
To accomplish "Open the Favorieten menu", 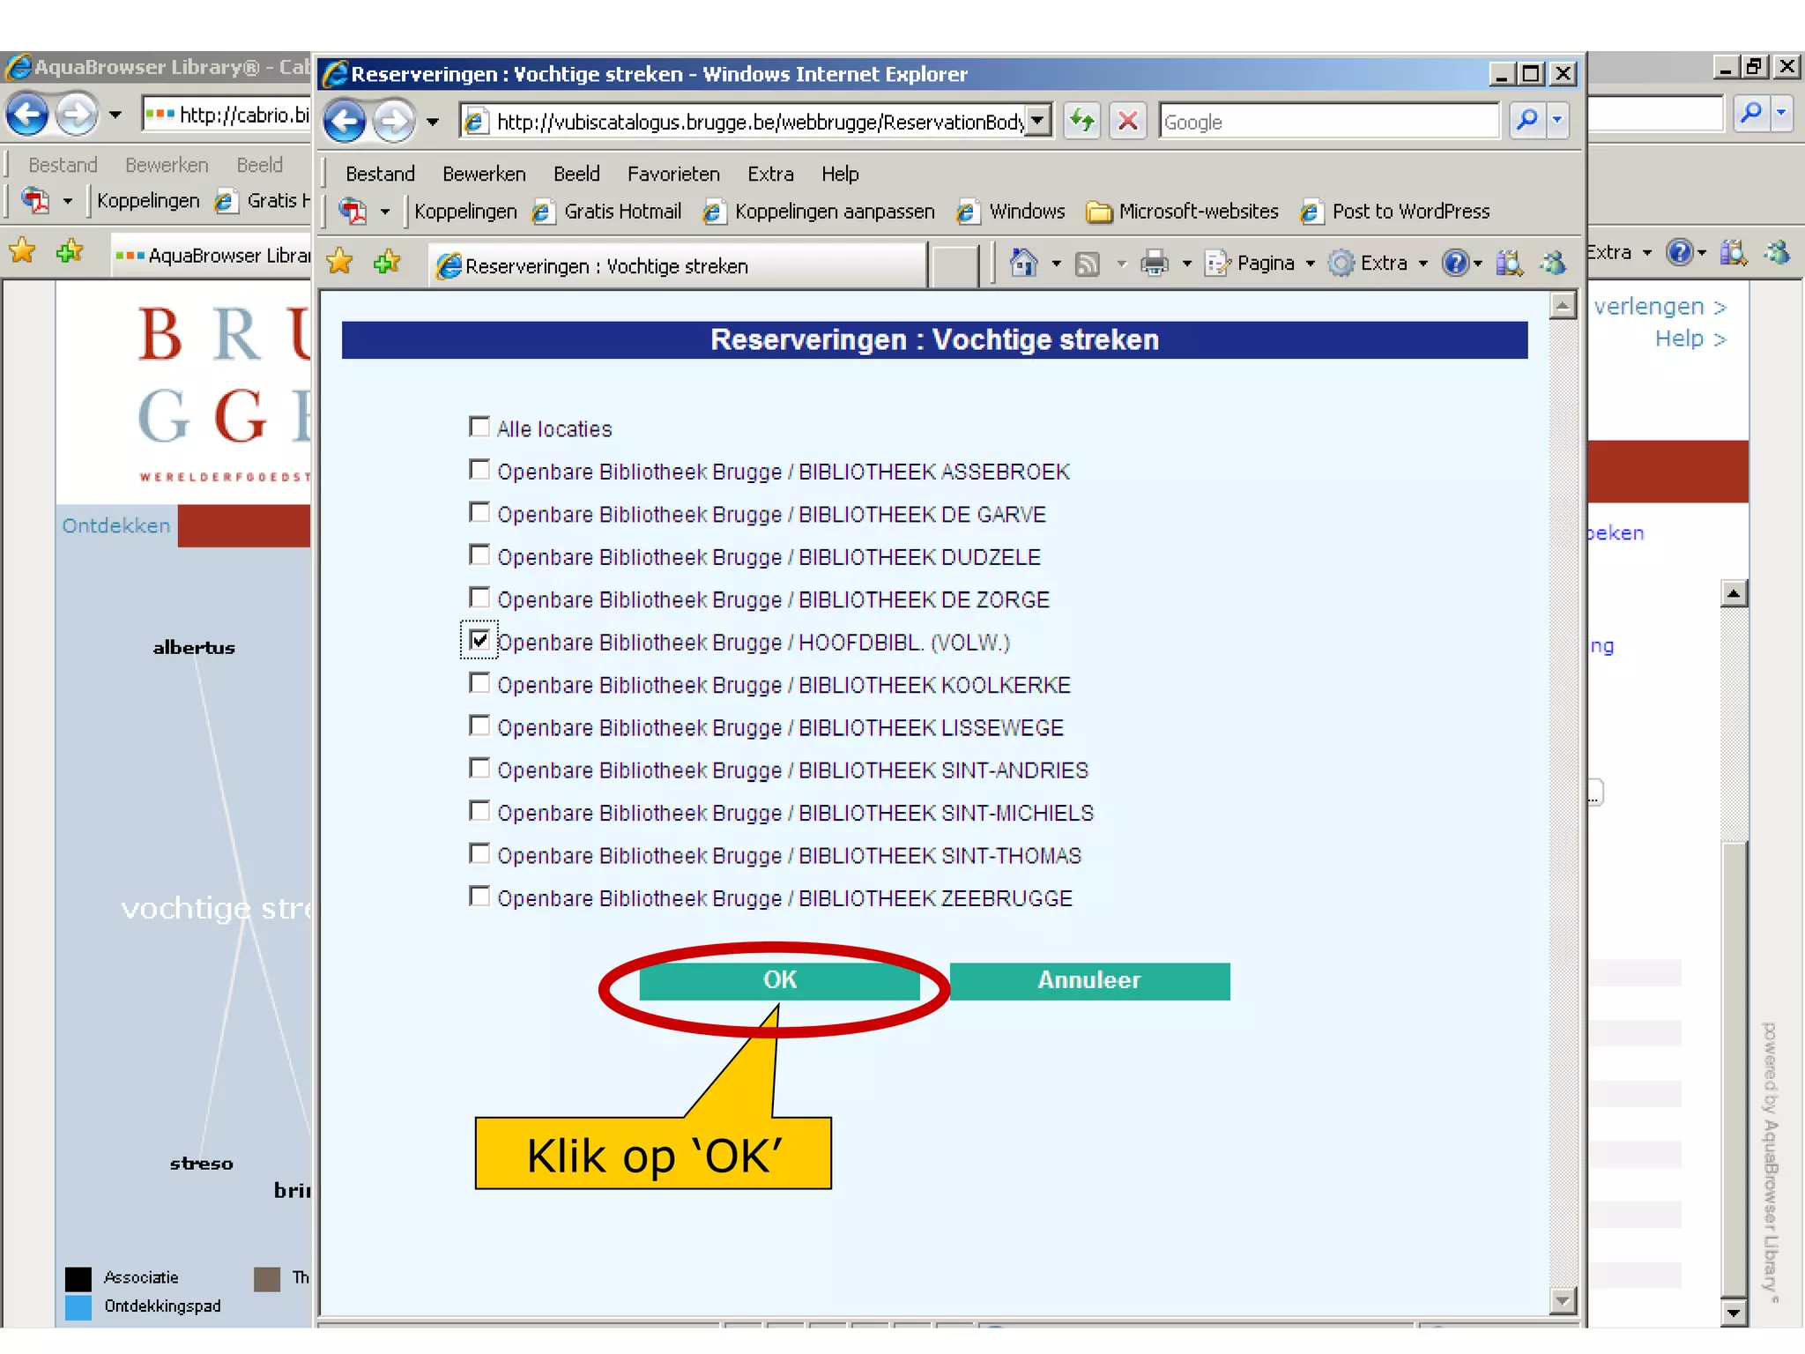I will click(672, 174).
